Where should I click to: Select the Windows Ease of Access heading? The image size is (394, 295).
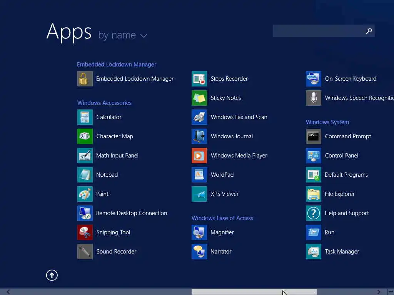(222, 218)
